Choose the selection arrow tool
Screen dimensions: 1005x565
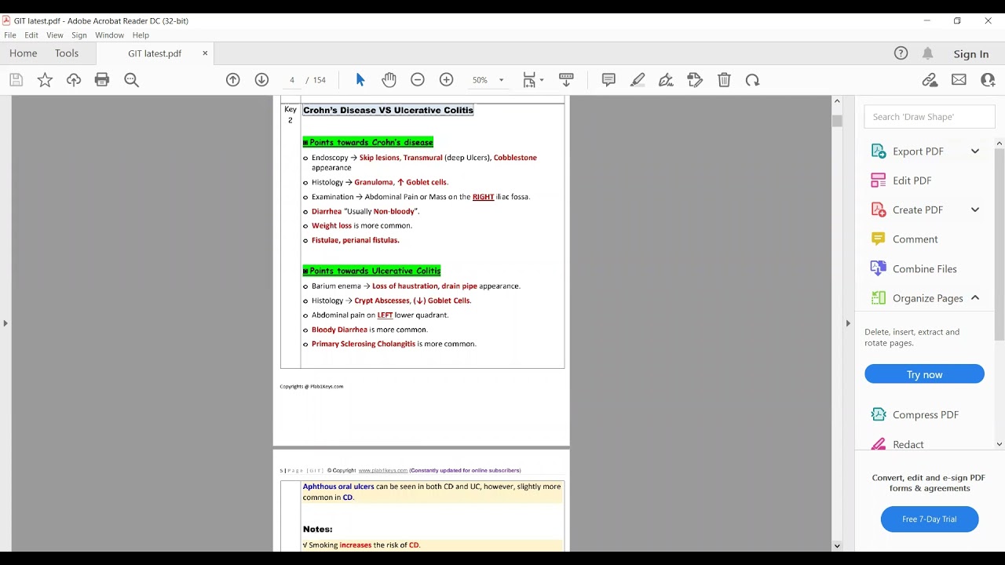(x=360, y=80)
